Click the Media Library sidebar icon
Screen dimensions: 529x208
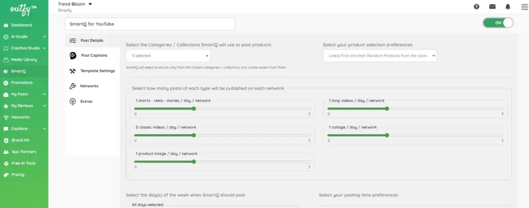tap(6, 60)
